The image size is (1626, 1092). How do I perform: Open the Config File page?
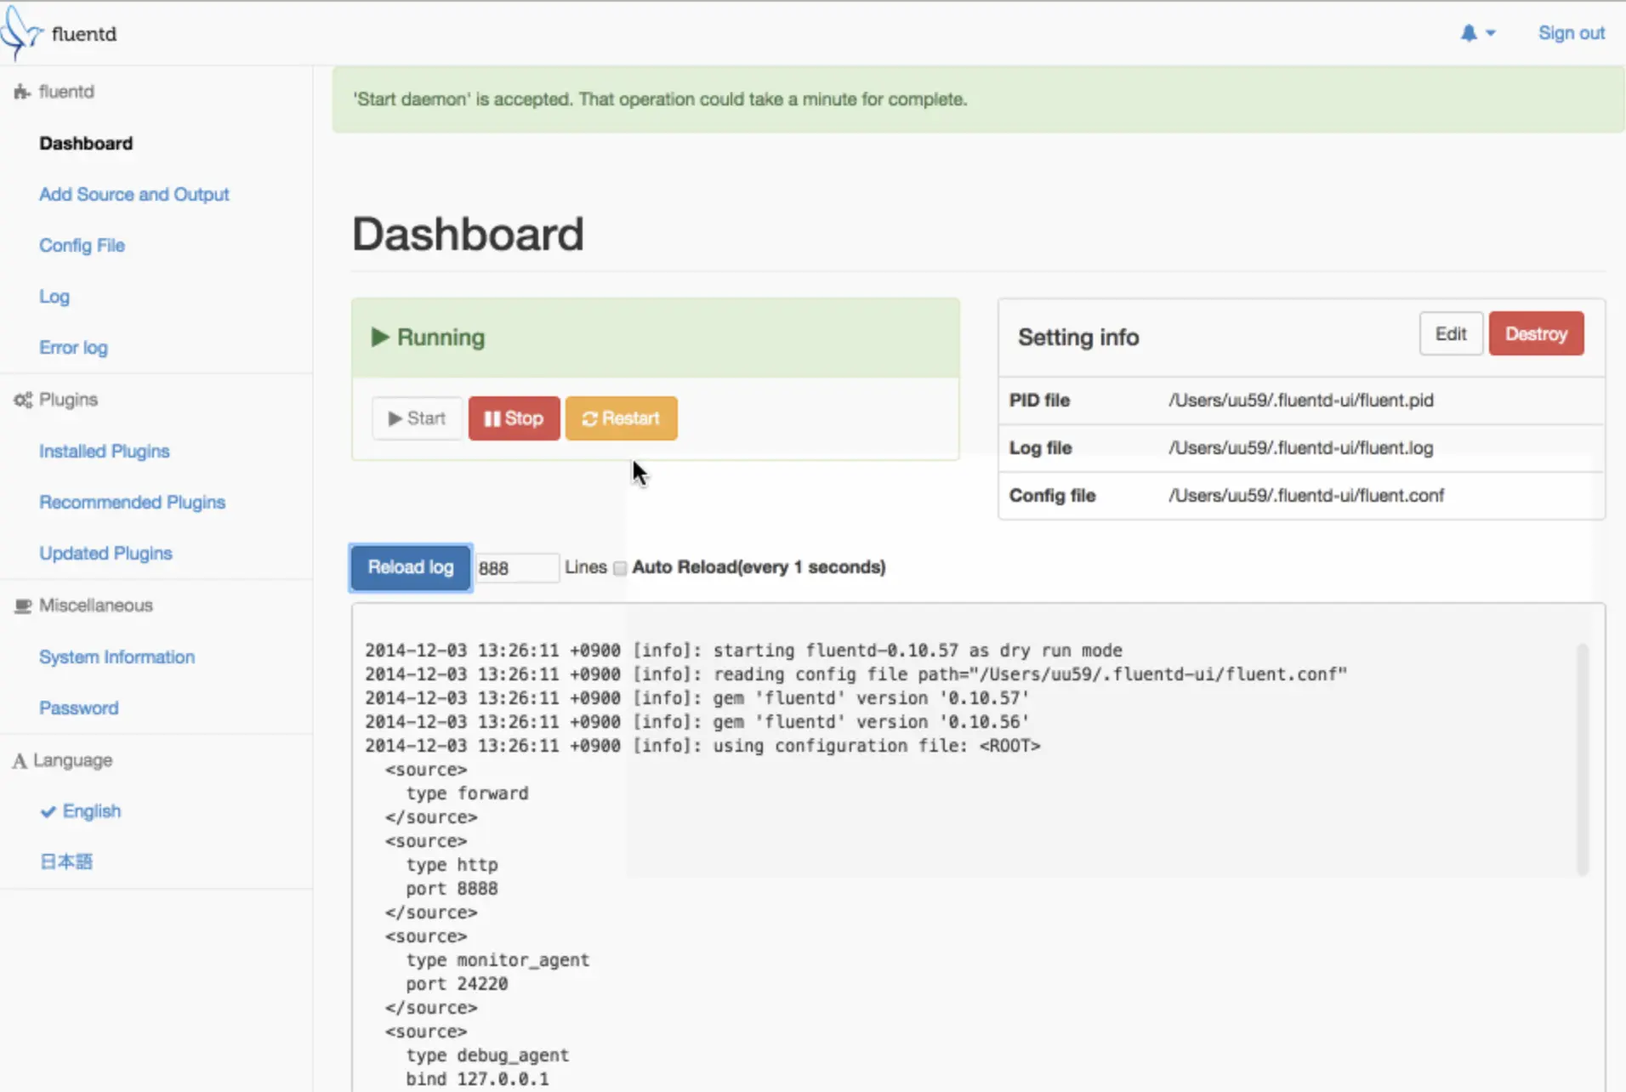tap(82, 245)
